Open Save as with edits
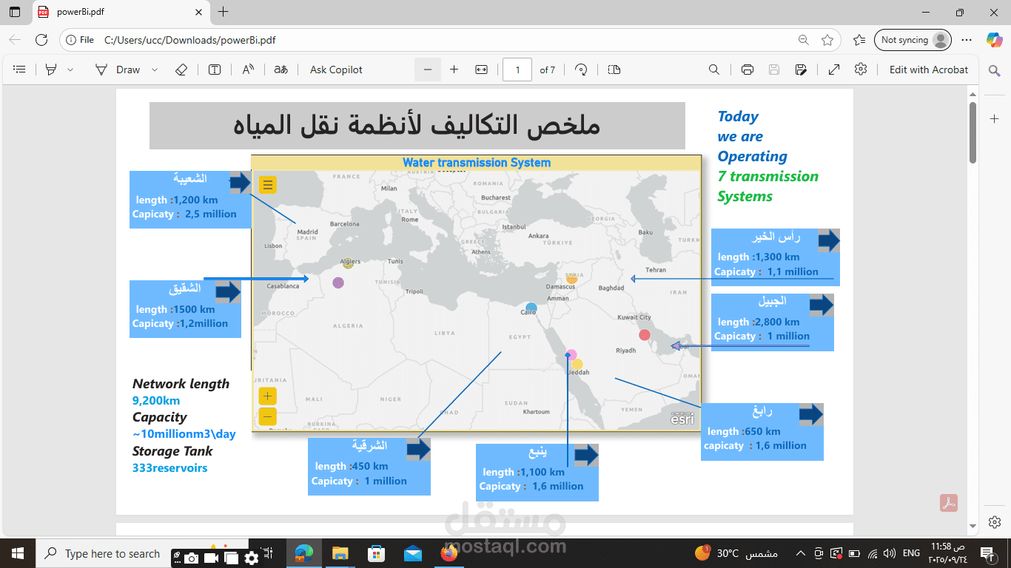 (801, 70)
